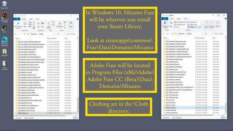
Task: Open address bar history dropdown in left window
Action: 54,34
